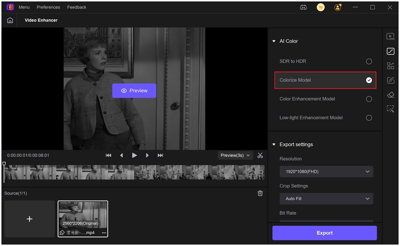Add a new source with plus tile

tap(29, 219)
